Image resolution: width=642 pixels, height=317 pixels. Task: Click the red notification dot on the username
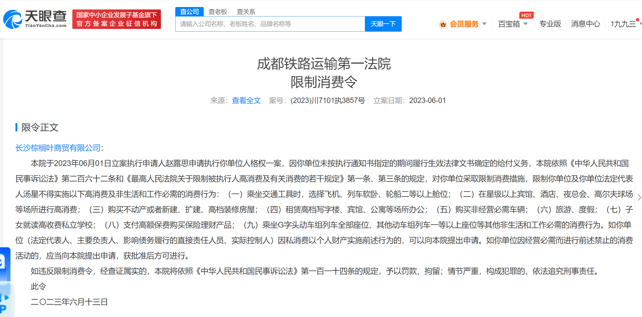pyautogui.click(x=637, y=20)
